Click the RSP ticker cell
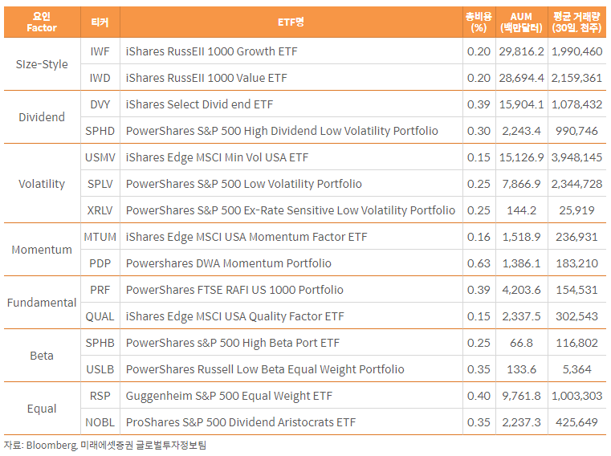The height and width of the screenshot is (456, 611). click(x=100, y=396)
